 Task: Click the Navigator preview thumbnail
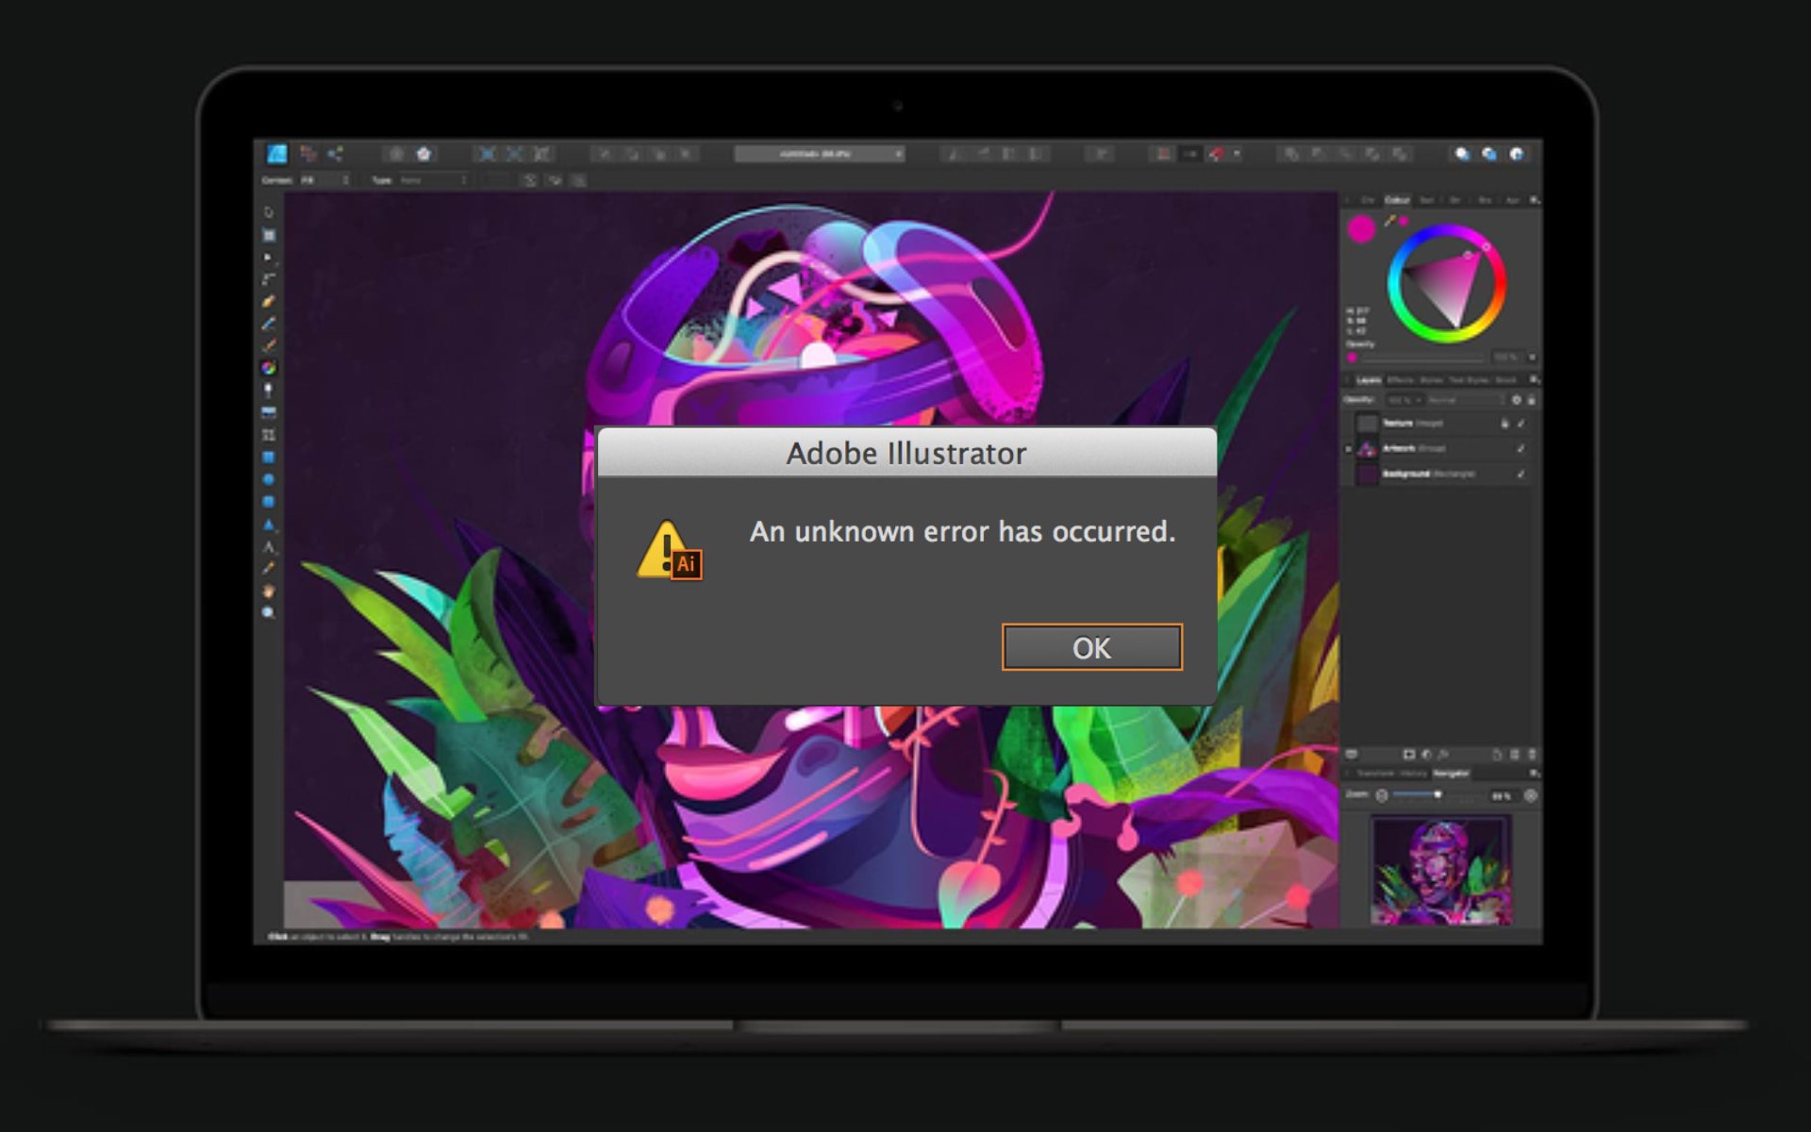coord(1441,870)
